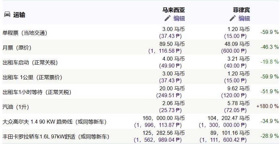
Task: Click the +180.0 % gasoline difference
Action: coord(267,106)
